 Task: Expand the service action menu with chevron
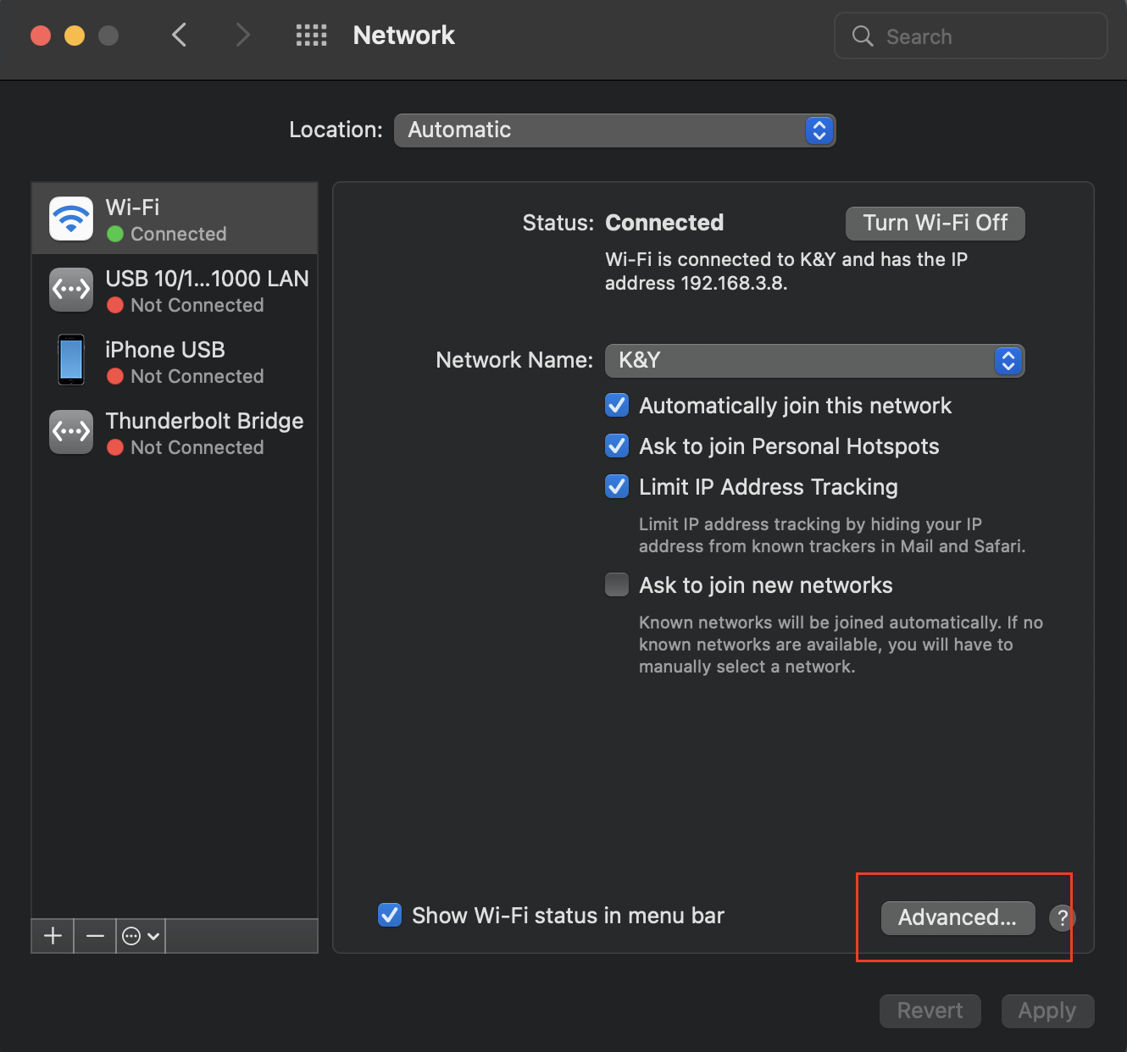[141, 936]
